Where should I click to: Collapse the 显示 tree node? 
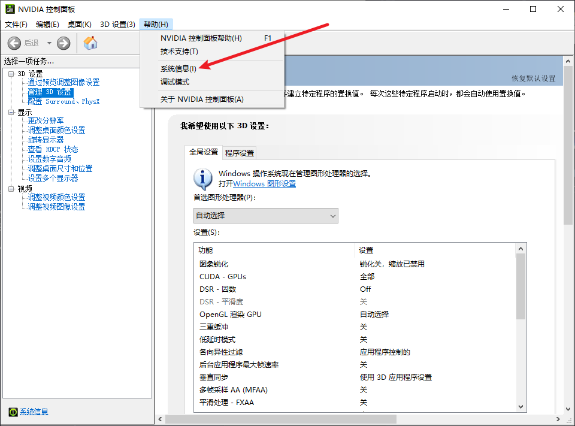[x=11, y=112]
